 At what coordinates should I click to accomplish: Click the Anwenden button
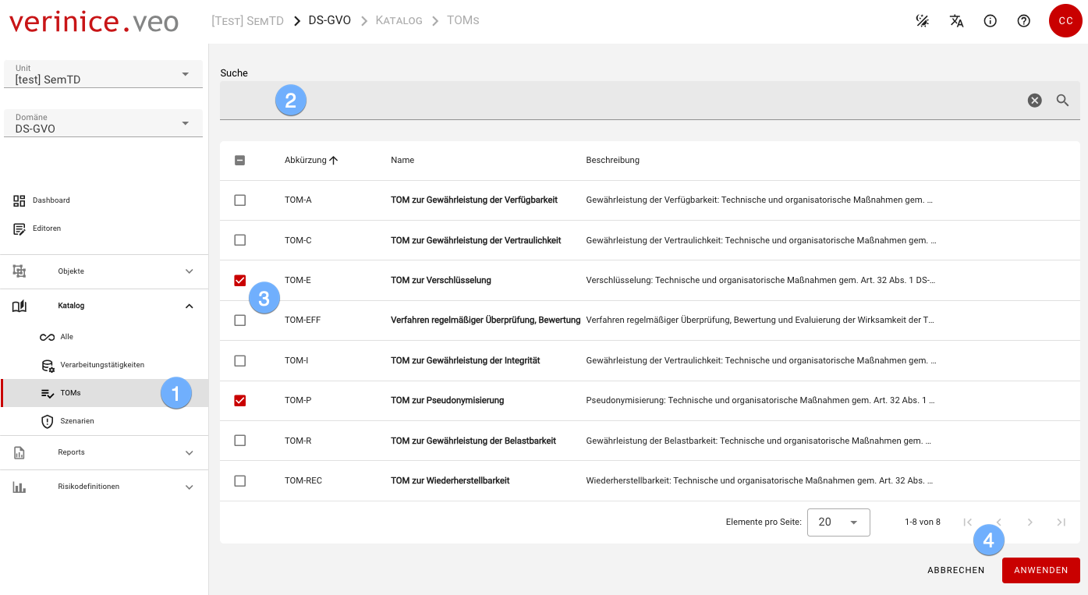pos(1040,570)
